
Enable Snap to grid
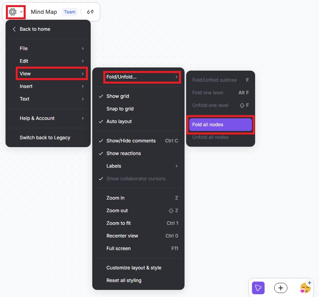[120, 109]
